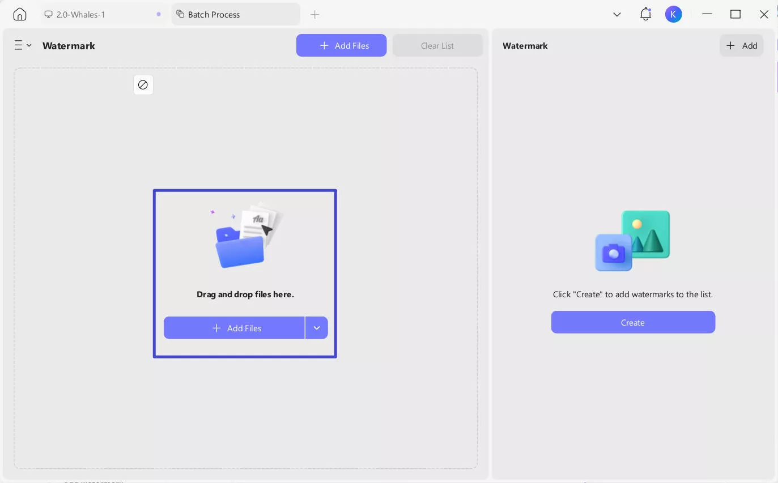Screen dimensions: 778x483
Task: Click Add in the Watermark panel header
Action: coord(741,45)
